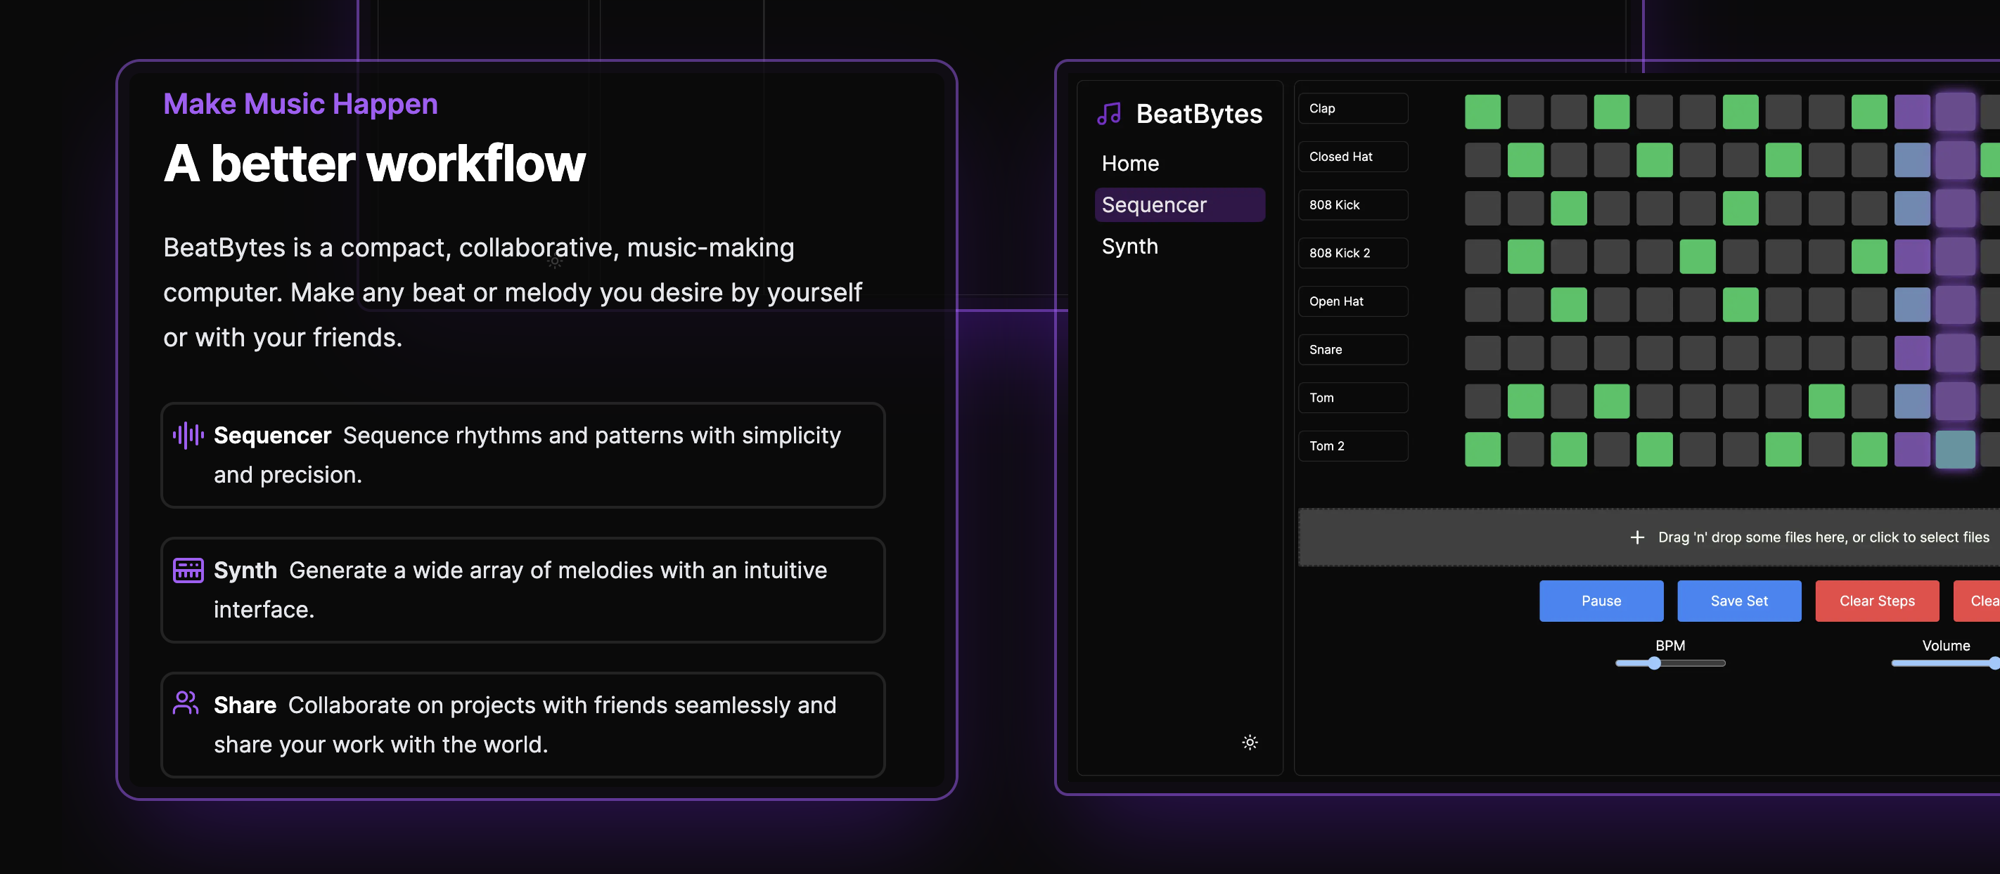
Task: Click the BPM slider handle
Action: point(1654,663)
